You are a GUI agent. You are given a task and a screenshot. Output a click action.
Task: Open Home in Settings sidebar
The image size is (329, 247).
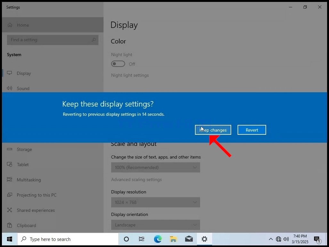click(x=53, y=25)
